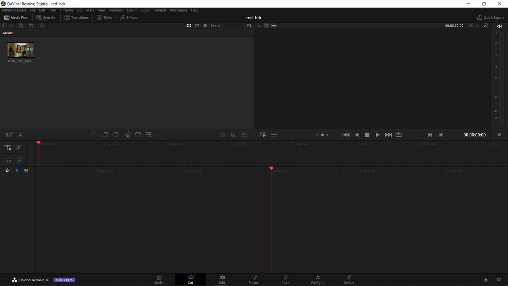
Task: Go to last frame of timeline
Action: [x=388, y=135]
